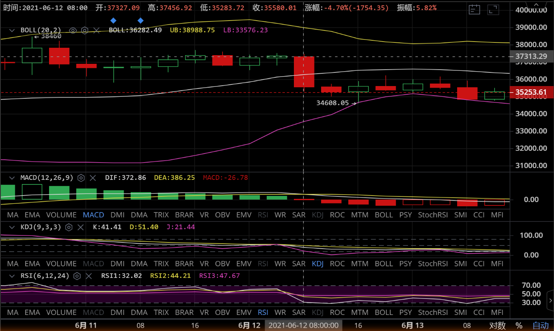Select the highlighted KDJ tab under KDJ pane
This screenshot has height=331, width=554.
coord(318,264)
